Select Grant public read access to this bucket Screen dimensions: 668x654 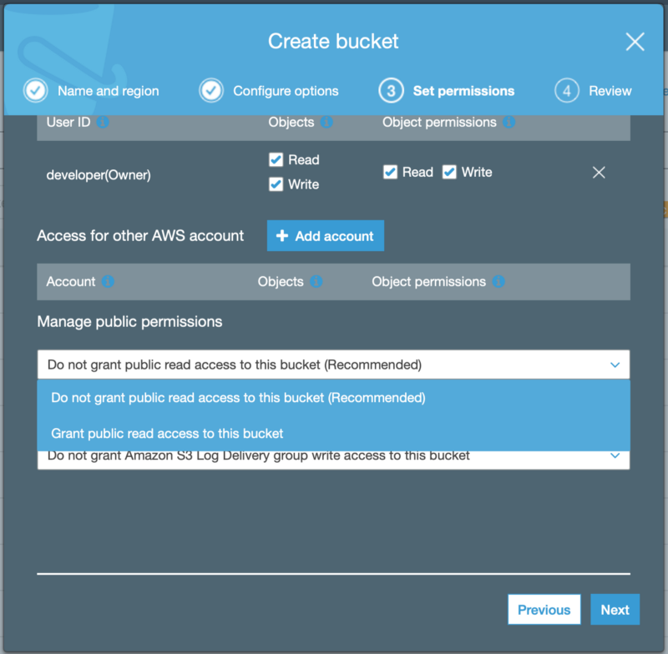tap(167, 434)
